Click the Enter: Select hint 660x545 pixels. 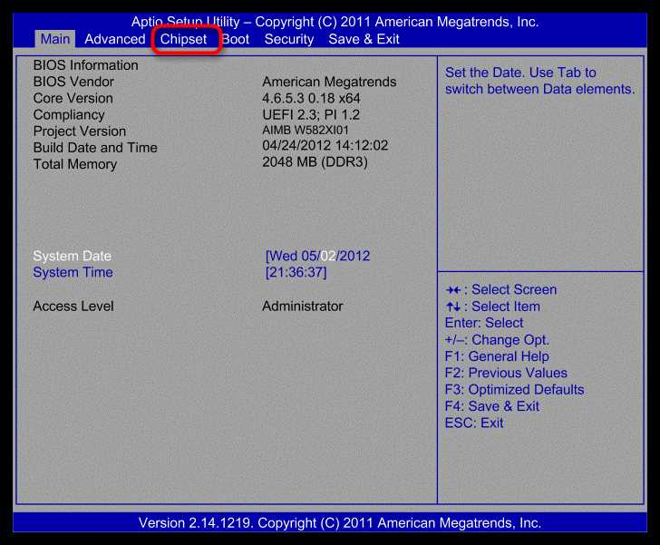click(484, 323)
